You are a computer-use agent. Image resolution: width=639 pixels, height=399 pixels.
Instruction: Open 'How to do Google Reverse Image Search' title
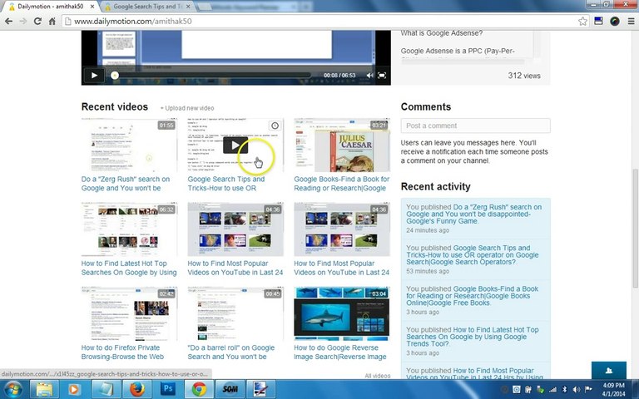(x=339, y=352)
